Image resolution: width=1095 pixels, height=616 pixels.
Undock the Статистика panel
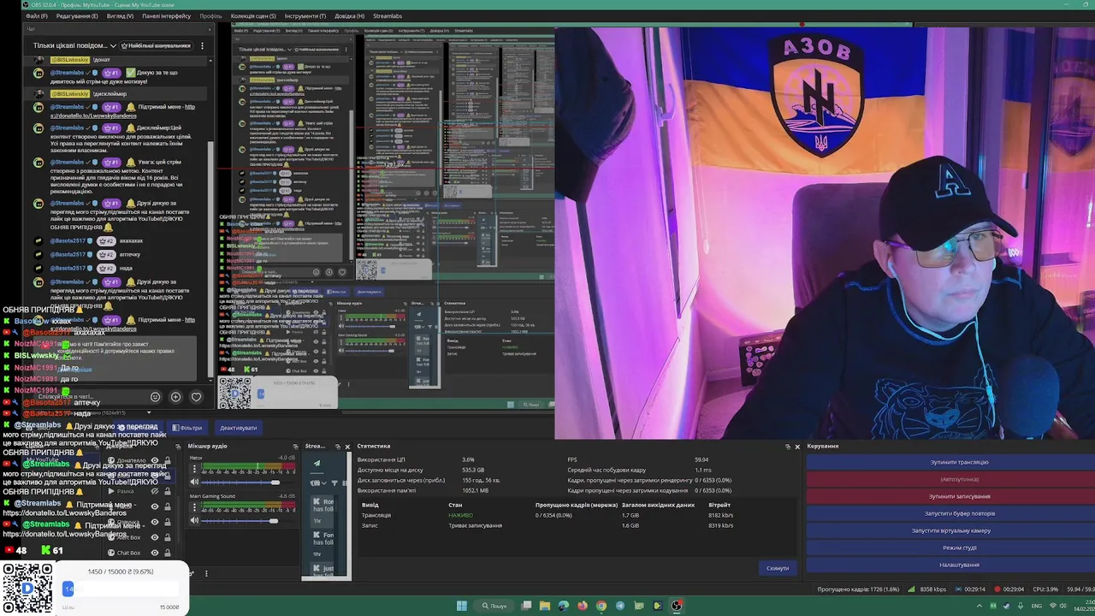[x=788, y=447]
